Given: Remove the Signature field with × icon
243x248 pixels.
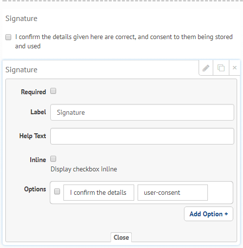Looking at the screenshot, I should pyautogui.click(x=234, y=68).
